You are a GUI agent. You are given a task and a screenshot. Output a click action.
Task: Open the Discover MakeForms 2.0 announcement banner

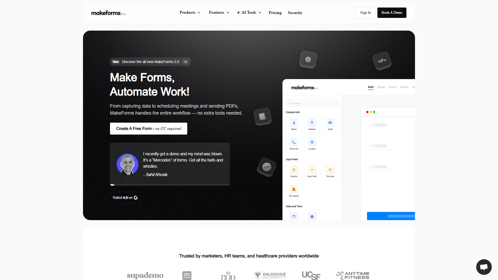coord(150,62)
